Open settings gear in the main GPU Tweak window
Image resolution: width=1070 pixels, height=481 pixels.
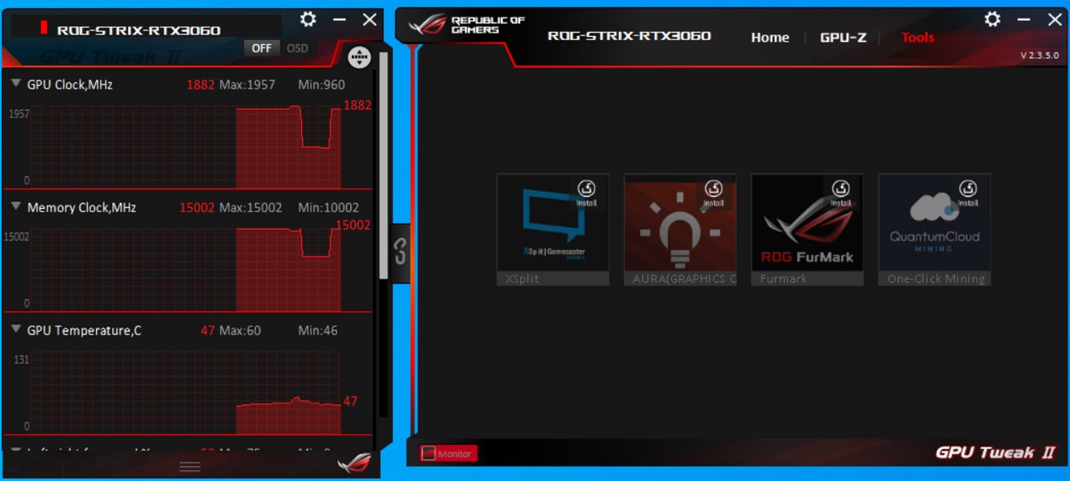(992, 19)
